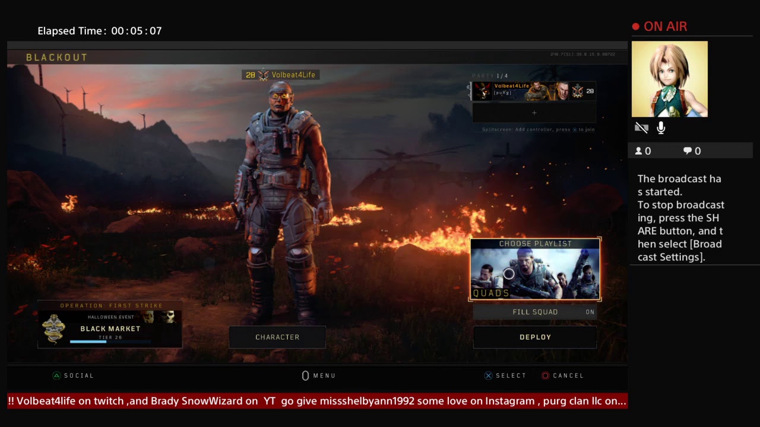The width and height of the screenshot is (760, 427).
Task: Click the Cross Select button icon
Action: (488, 375)
